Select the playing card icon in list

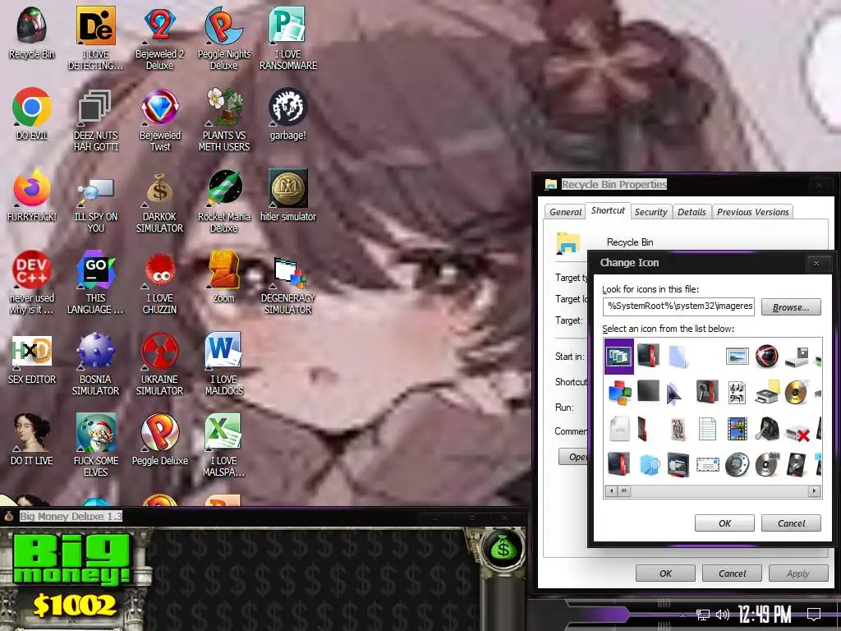[x=678, y=429]
